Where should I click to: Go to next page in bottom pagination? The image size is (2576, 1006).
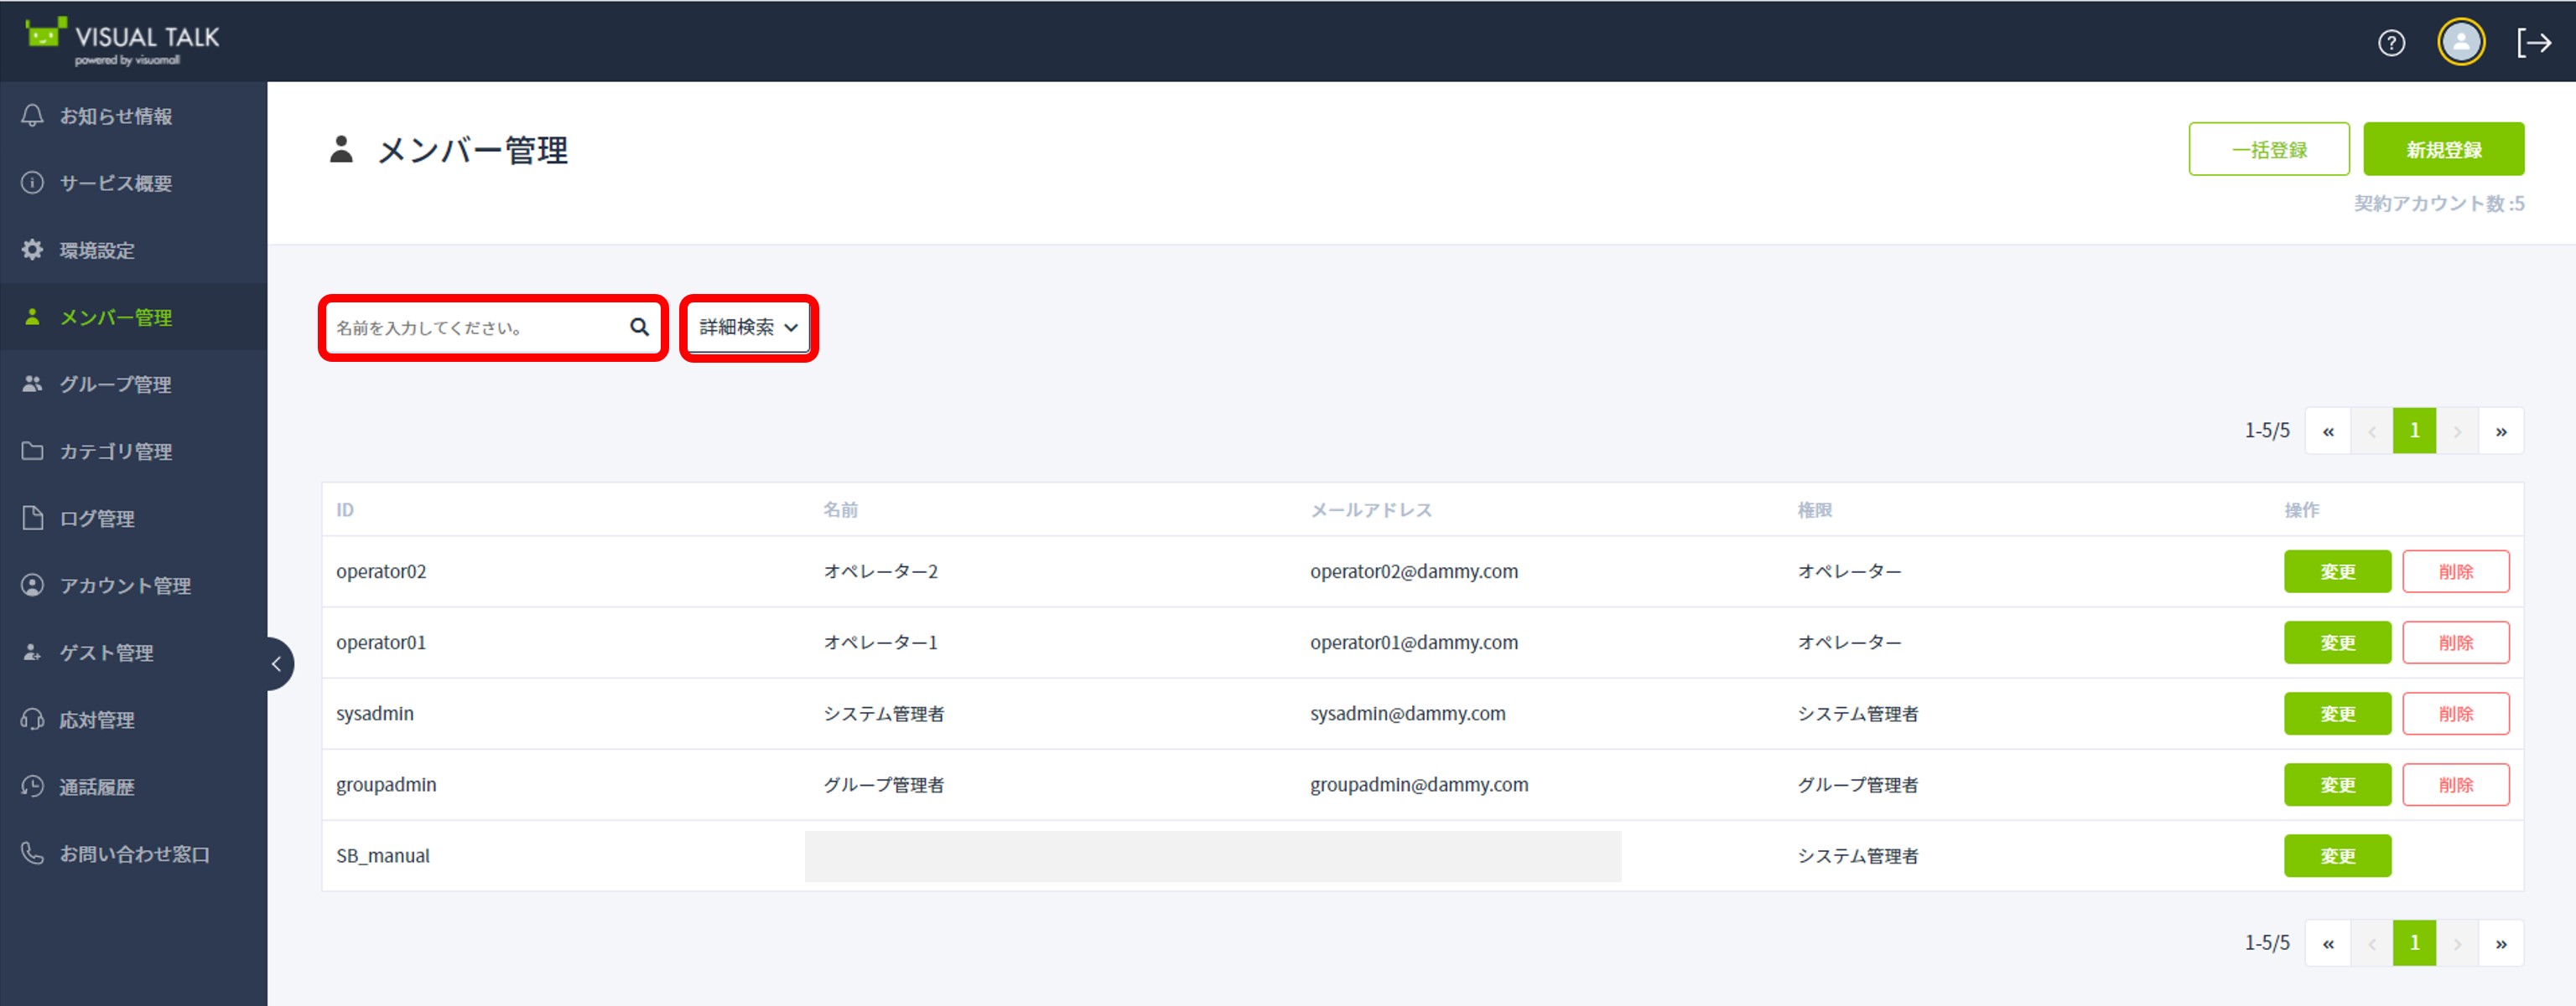[2457, 943]
